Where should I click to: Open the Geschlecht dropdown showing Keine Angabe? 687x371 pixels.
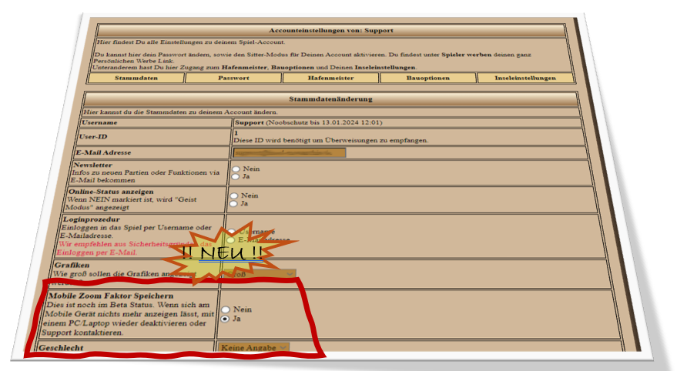pyautogui.click(x=253, y=348)
